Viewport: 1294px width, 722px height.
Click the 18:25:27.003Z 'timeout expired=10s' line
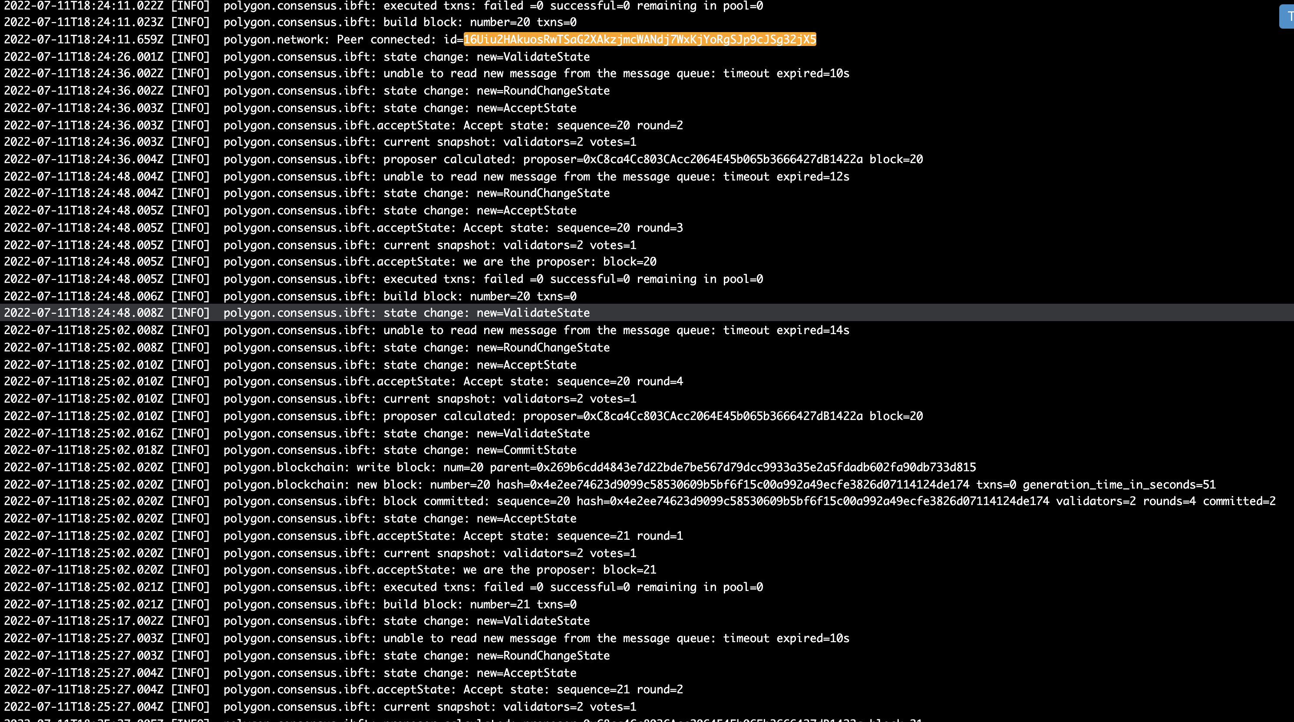click(426, 638)
